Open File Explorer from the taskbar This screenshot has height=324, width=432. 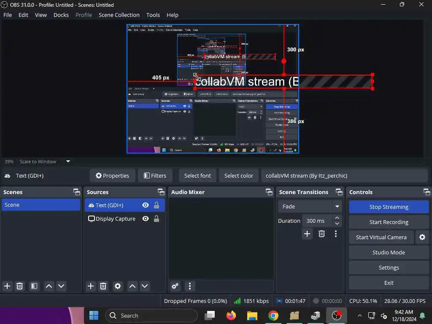coord(252,316)
